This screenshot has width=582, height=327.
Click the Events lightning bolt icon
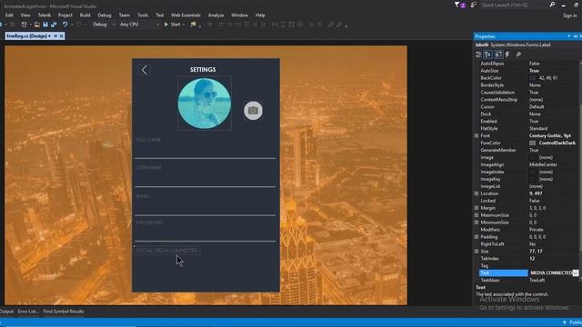[507, 54]
